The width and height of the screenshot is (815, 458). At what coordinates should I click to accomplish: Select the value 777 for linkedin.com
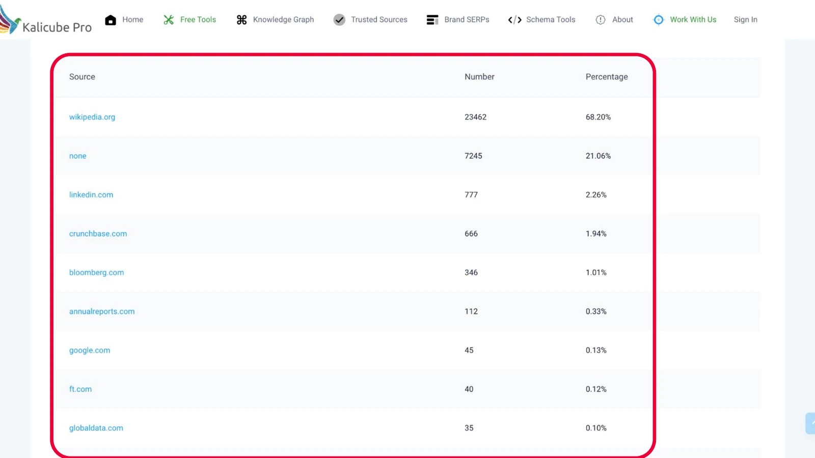coord(471,195)
